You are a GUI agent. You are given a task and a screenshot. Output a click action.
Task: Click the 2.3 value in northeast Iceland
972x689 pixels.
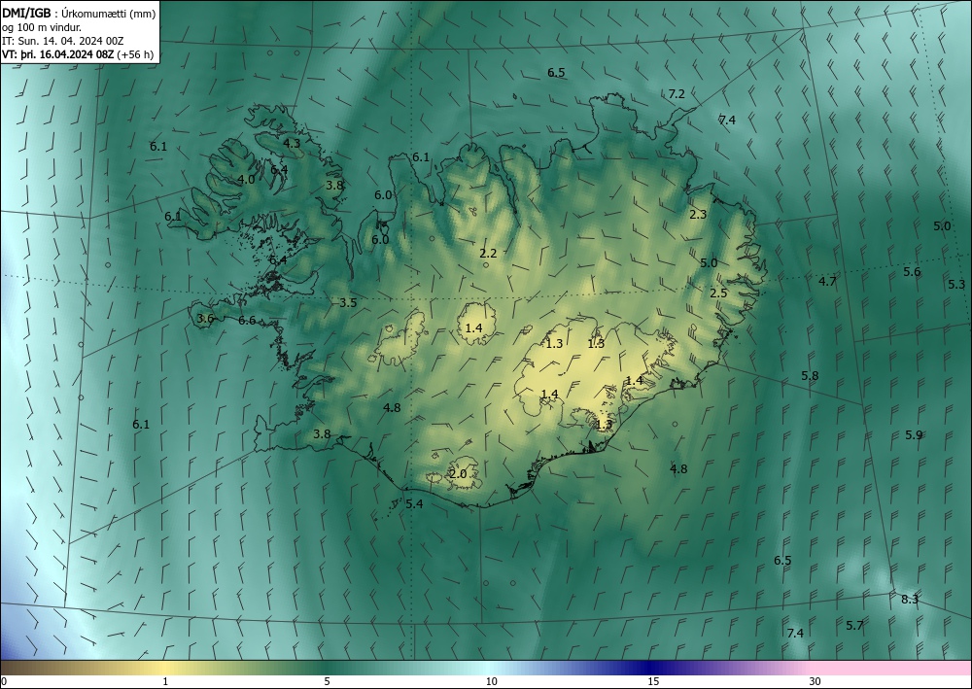tap(698, 215)
